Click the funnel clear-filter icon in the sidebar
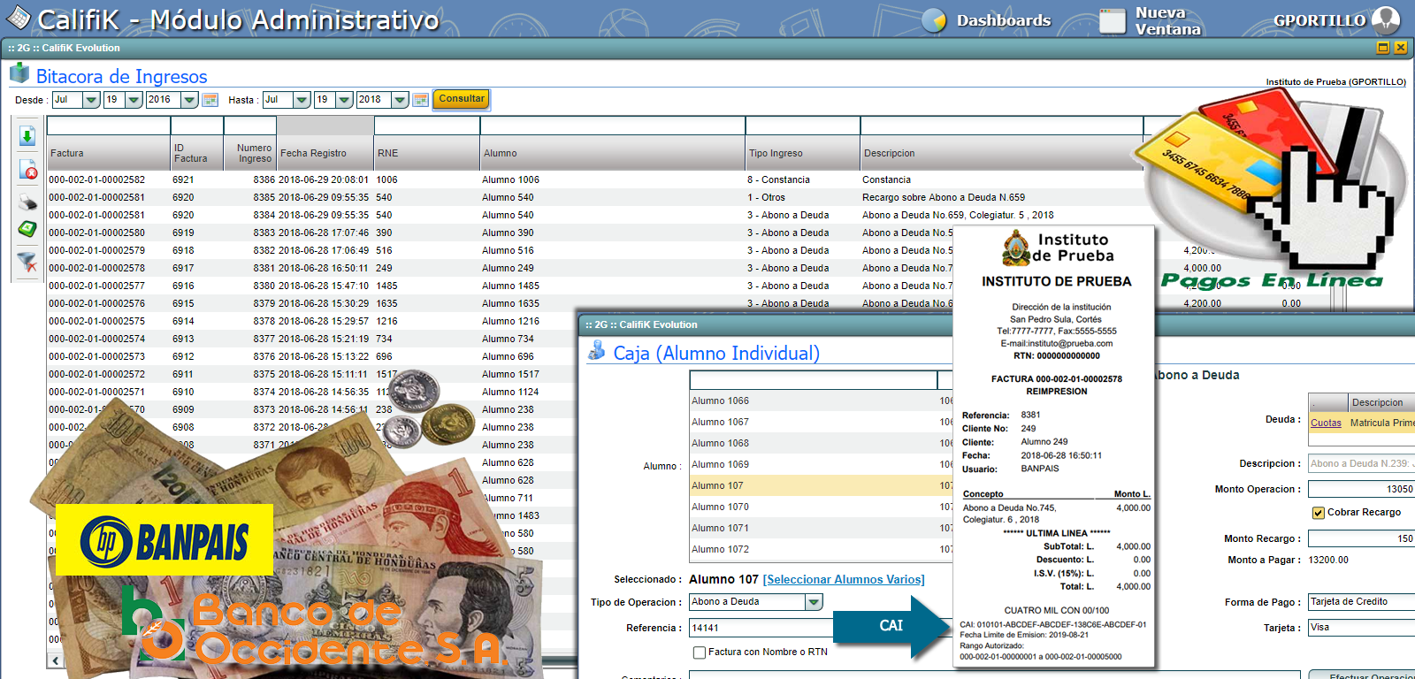This screenshot has width=1415, height=679. pos(27,262)
